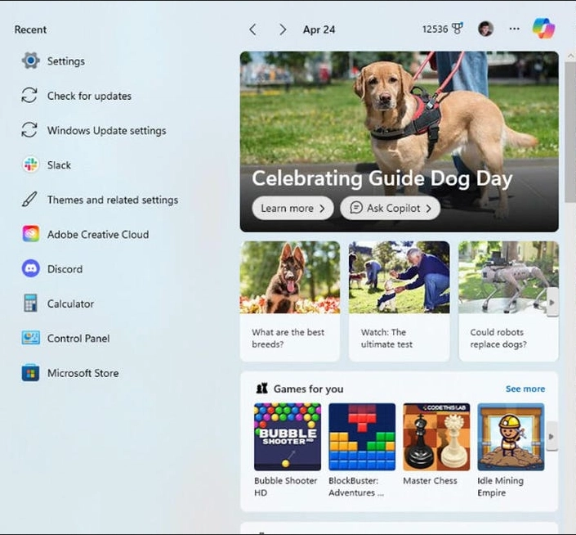Open Idle Mining Empire game thumbnail
The image size is (576, 535).
511,437
